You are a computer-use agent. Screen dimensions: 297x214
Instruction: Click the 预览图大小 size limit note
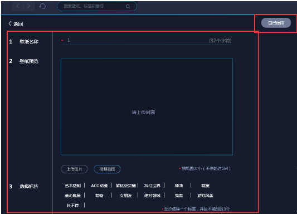pyautogui.click(x=205, y=168)
